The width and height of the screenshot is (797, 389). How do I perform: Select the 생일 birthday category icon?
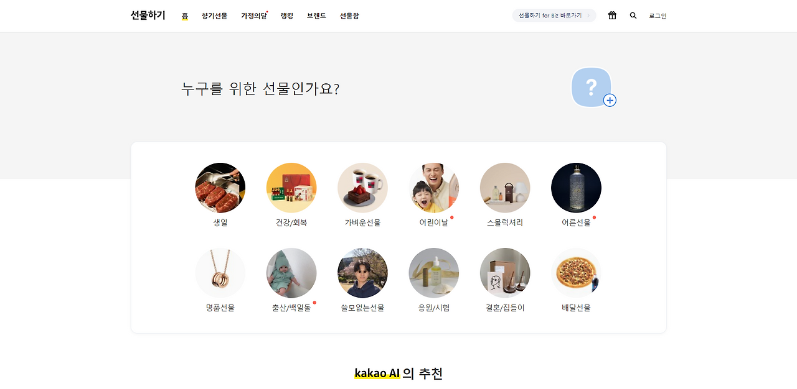(x=220, y=188)
